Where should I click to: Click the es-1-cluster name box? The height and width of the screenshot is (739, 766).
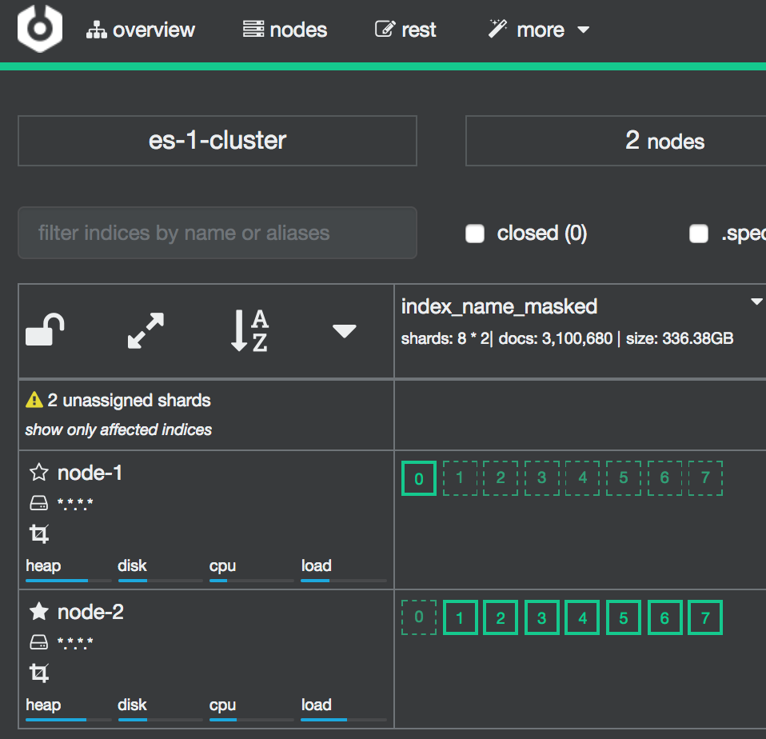(217, 141)
